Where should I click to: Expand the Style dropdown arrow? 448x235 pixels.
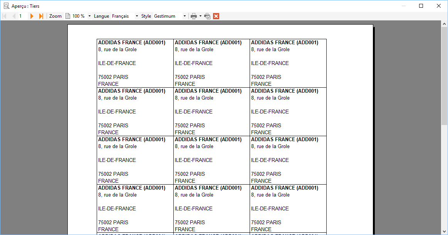pos(185,16)
